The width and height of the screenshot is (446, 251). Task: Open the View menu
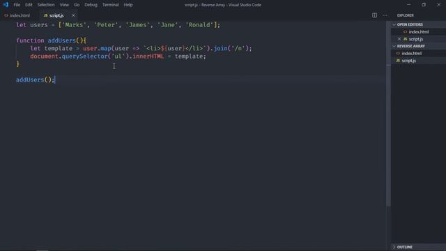tap(64, 5)
